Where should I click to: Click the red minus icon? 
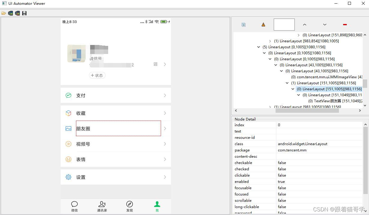345,25
